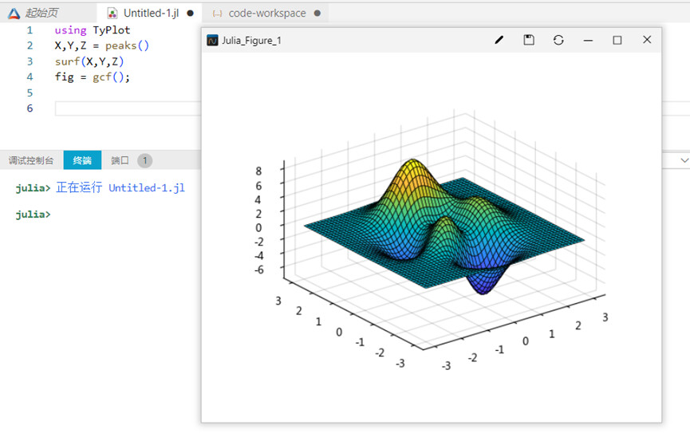Click line number 1 in the gutter
The image size is (690, 437).
pos(30,30)
